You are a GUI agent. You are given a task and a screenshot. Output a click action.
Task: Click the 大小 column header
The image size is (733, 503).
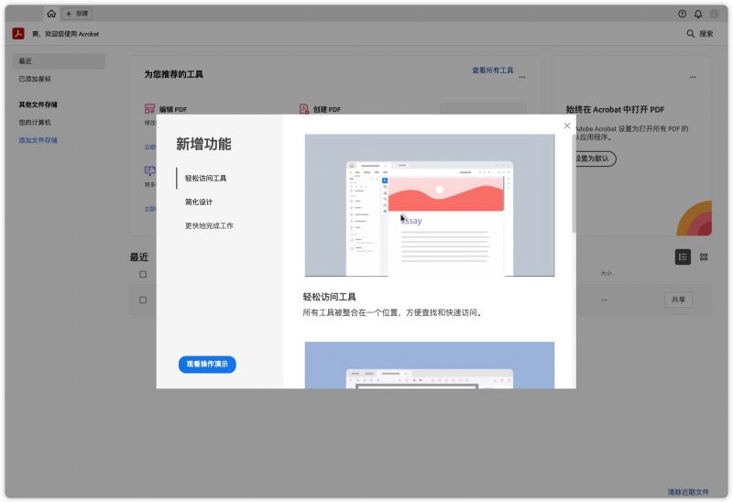click(x=606, y=273)
